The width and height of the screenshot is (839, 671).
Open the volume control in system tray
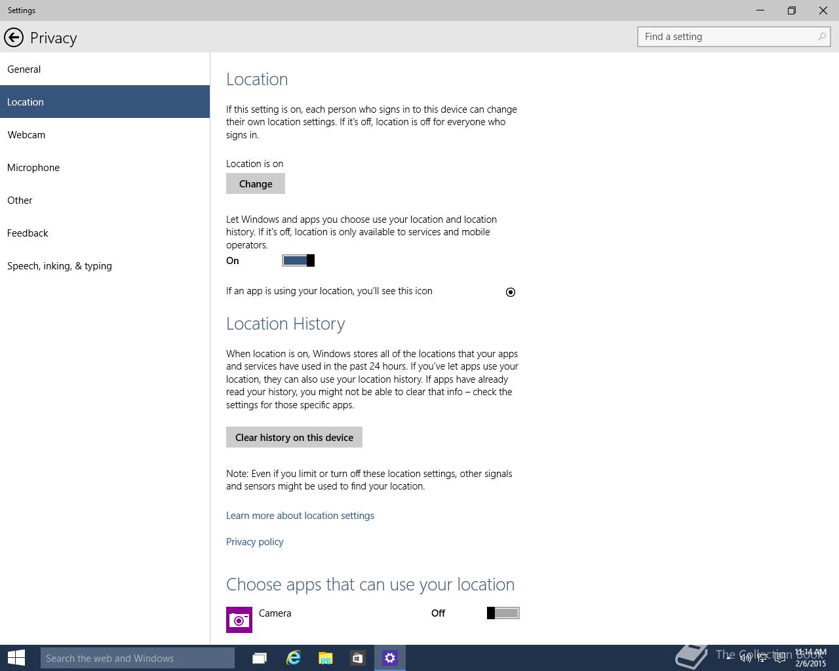(x=745, y=658)
